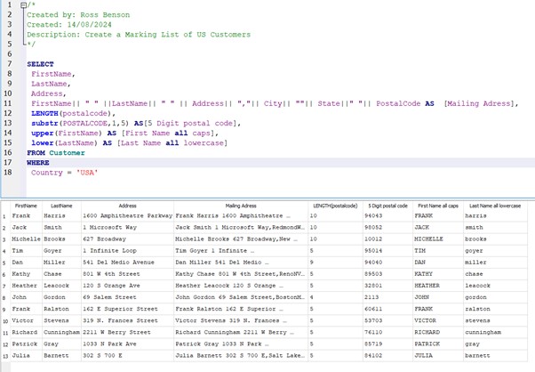The height and width of the screenshot is (372, 535).
Task: Select the 5 Digit postal code header
Action: (x=387, y=205)
